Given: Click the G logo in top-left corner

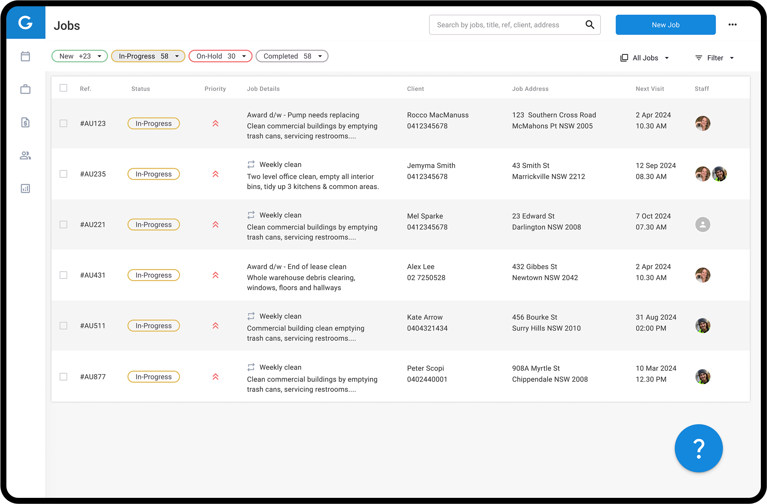Looking at the screenshot, I should point(26,22).
